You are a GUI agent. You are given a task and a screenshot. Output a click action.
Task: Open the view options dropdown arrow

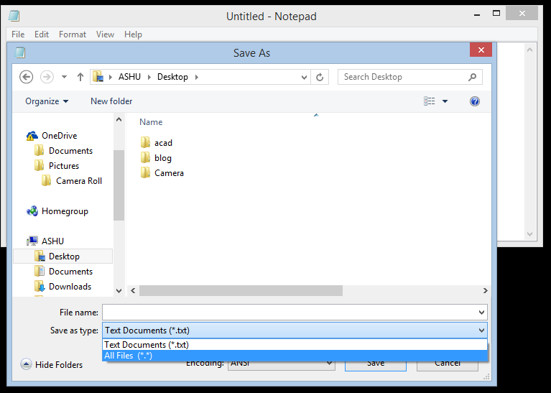pyautogui.click(x=445, y=101)
